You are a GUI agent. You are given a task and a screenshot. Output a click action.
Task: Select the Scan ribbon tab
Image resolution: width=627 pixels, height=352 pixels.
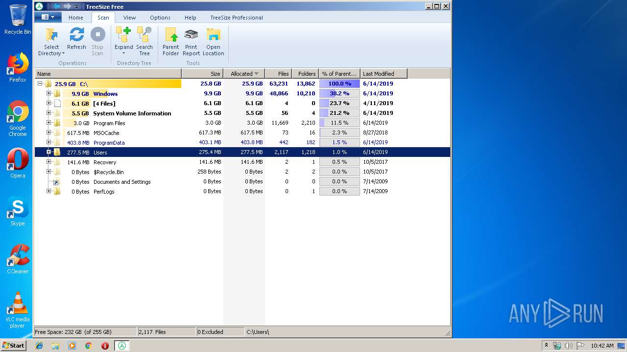tap(103, 18)
